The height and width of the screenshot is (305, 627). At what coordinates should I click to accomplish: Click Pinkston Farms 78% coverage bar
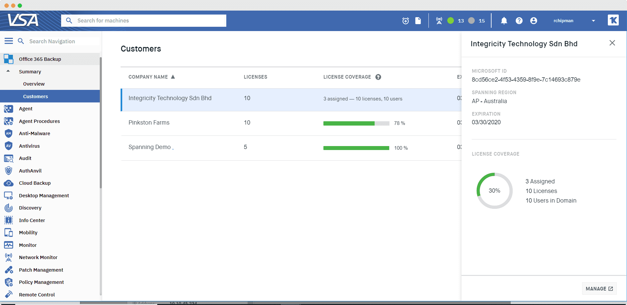[x=356, y=123]
